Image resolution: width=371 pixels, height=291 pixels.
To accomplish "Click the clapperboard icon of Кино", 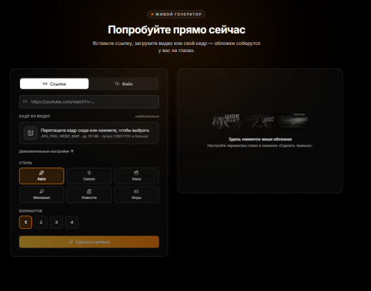I will tap(136, 173).
